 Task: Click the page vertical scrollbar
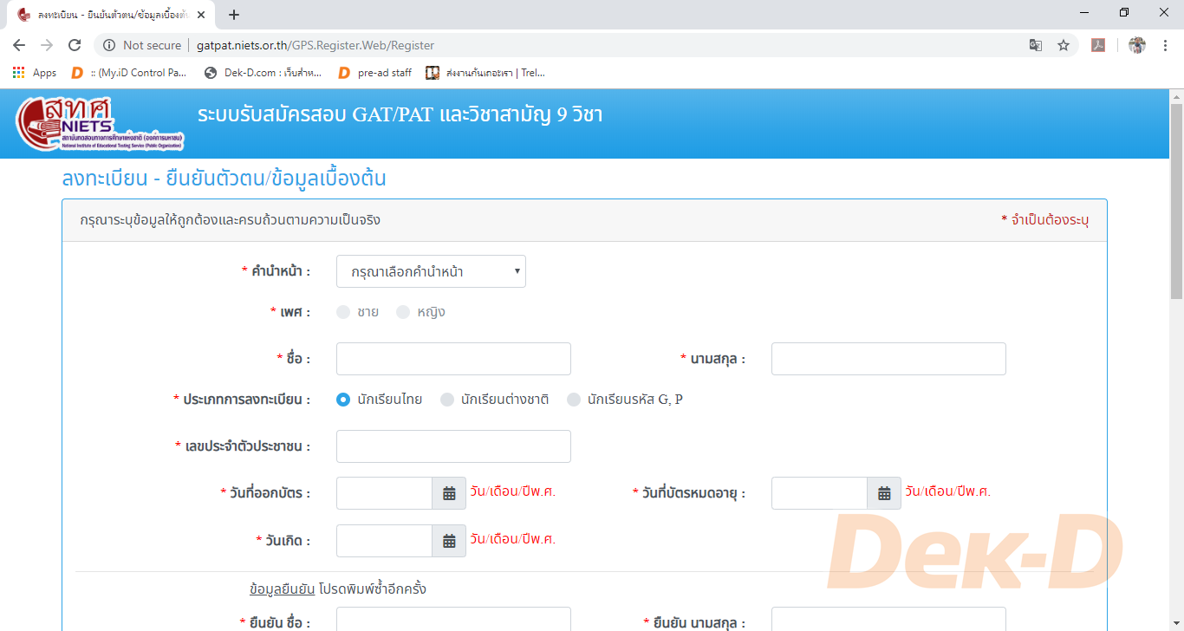click(x=1176, y=199)
